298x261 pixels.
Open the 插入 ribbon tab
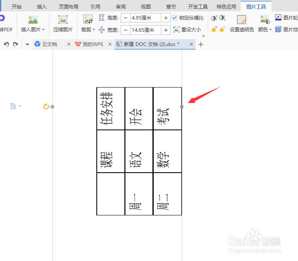(x=41, y=7)
